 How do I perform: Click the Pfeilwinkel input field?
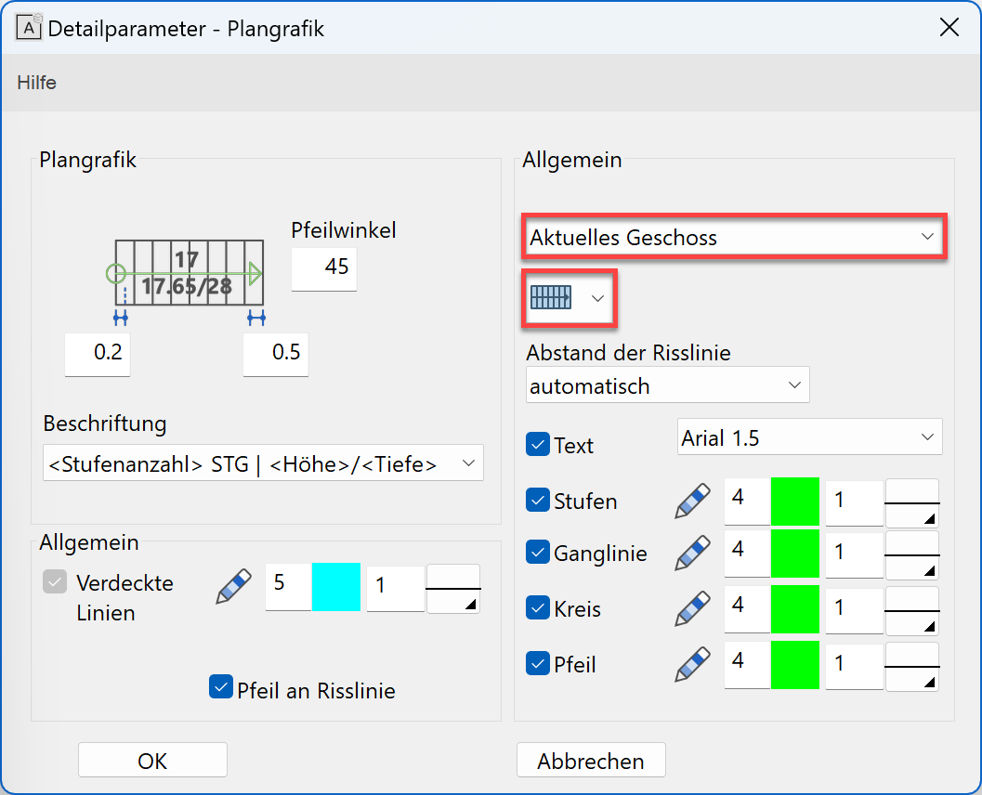[x=324, y=267]
